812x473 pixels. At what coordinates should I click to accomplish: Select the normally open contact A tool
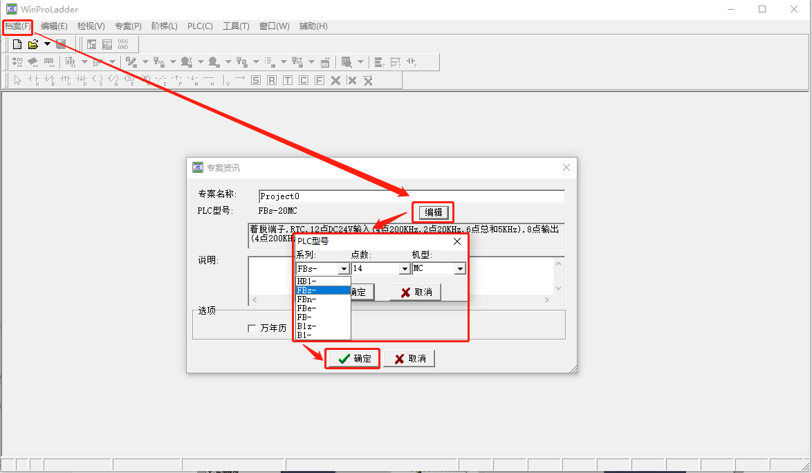coord(33,80)
